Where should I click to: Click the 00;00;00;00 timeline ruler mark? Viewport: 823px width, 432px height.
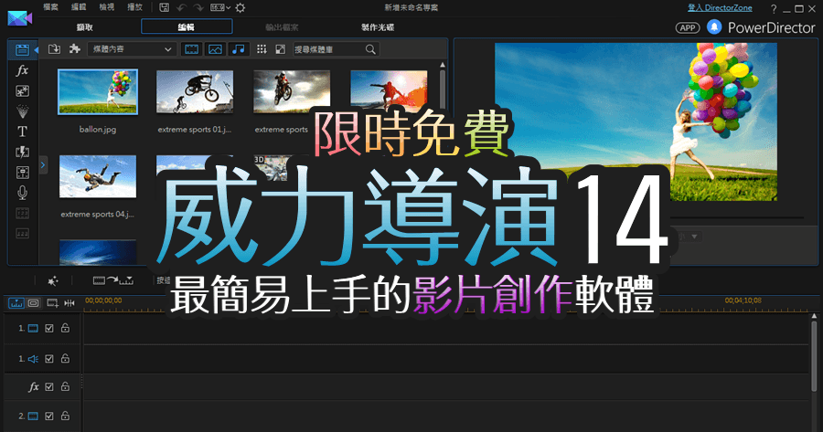tap(103, 300)
